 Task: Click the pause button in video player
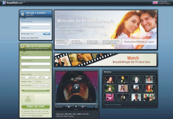(83, 107)
